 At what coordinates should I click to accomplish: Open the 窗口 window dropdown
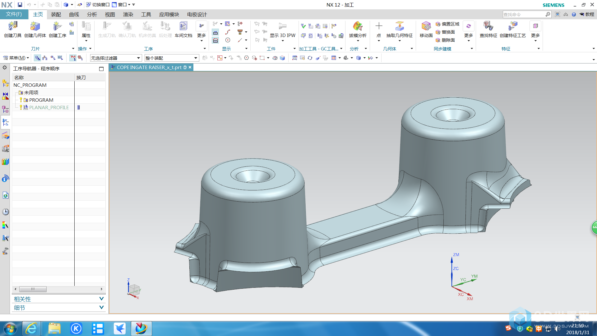point(121,5)
